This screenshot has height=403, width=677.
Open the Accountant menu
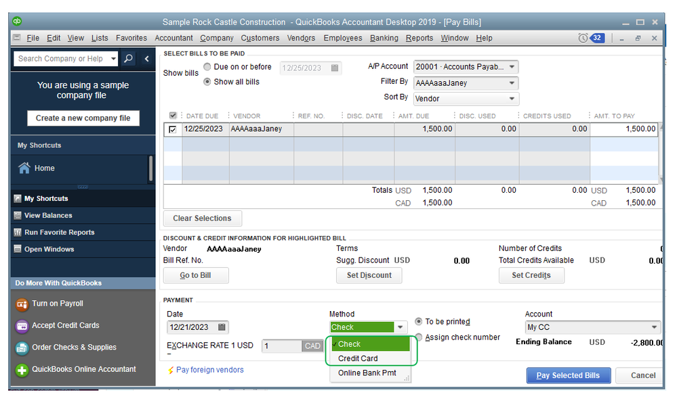[x=173, y=38]
